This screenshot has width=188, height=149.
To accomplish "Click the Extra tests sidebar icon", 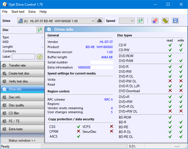I will pos(5,129).
